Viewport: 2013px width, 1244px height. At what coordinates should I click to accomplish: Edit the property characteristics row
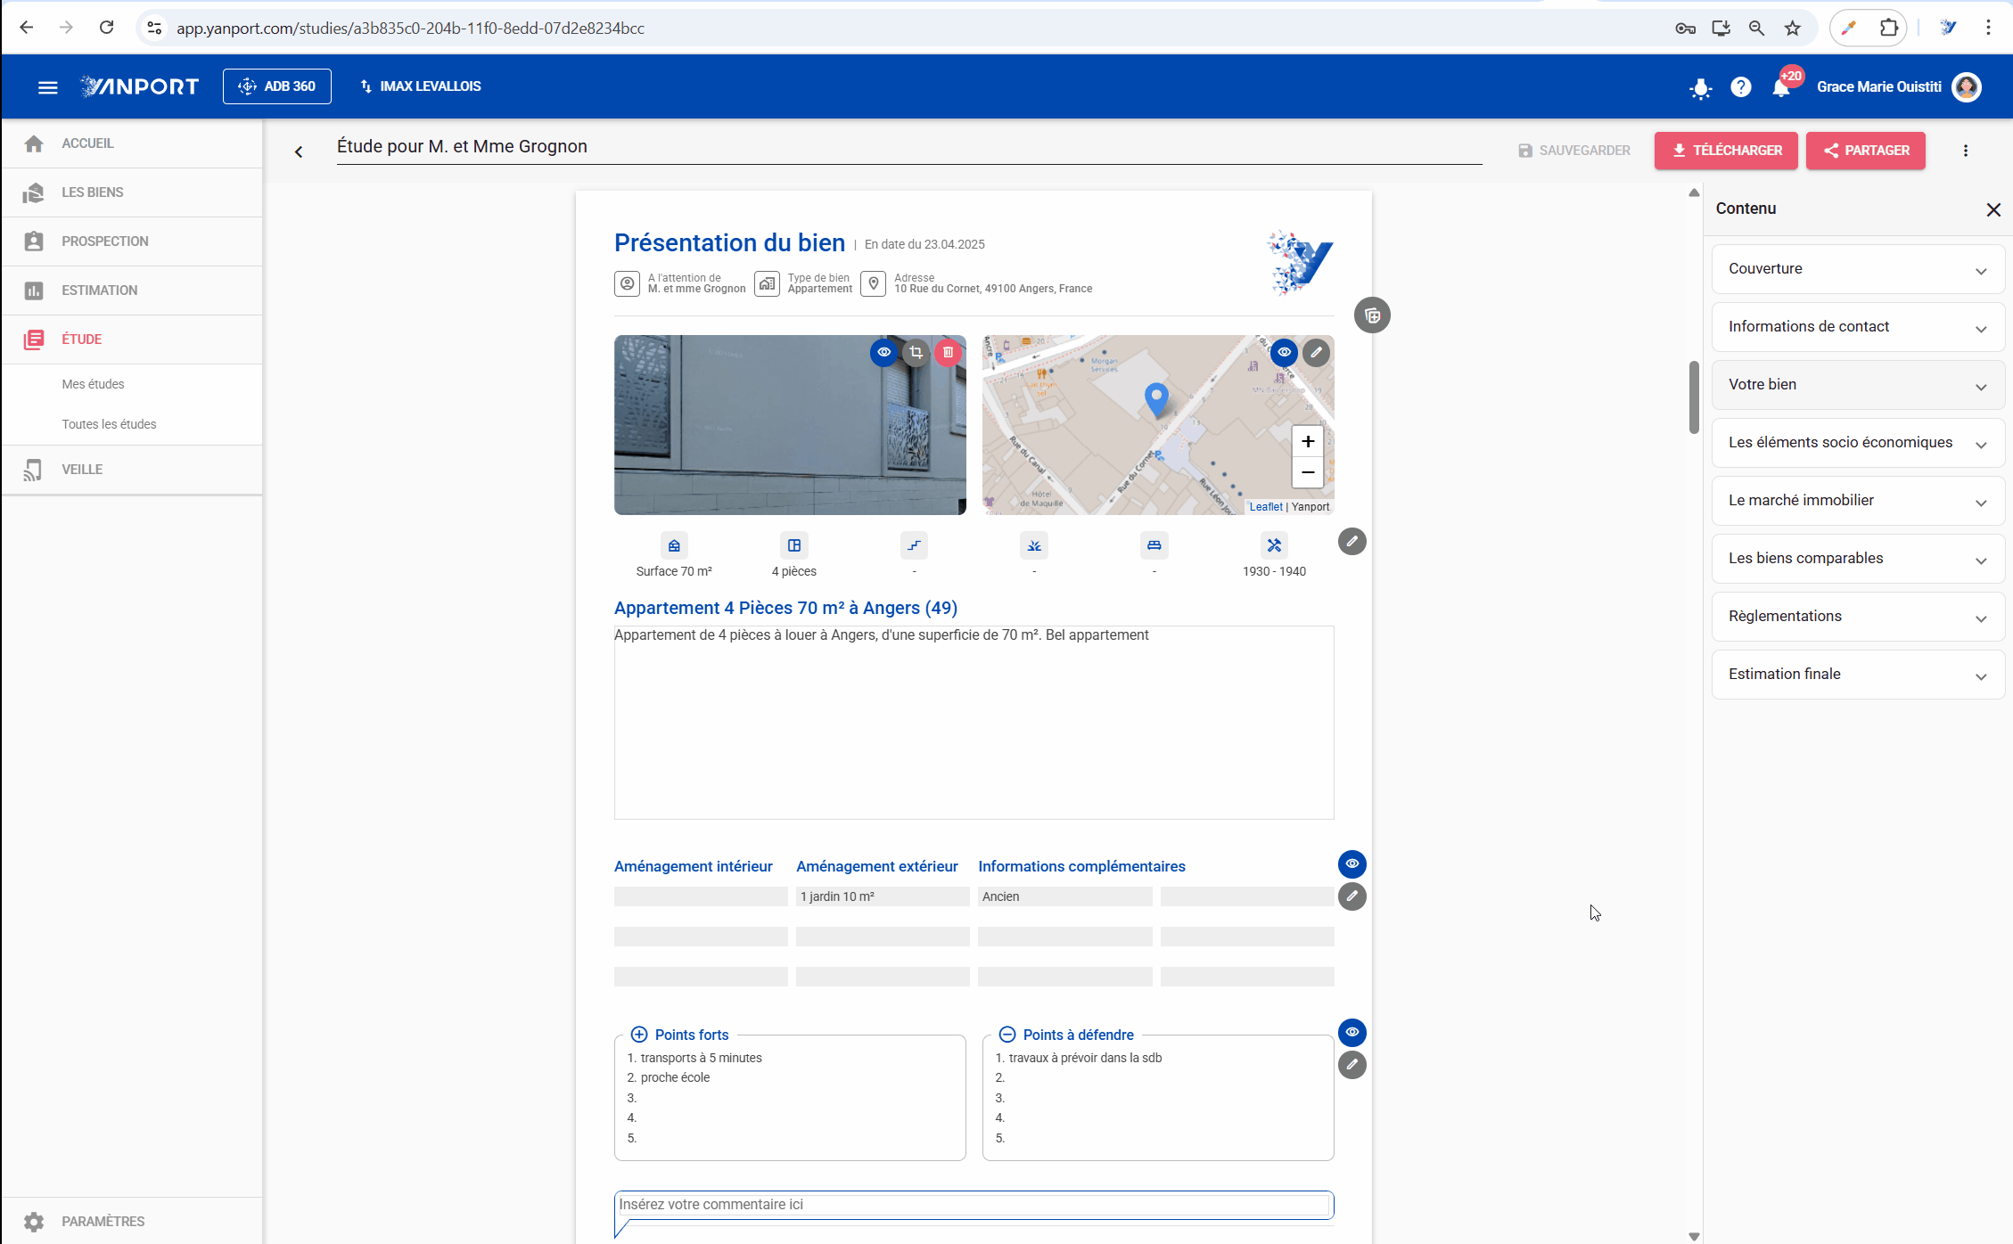click(x=1352, y=542)
